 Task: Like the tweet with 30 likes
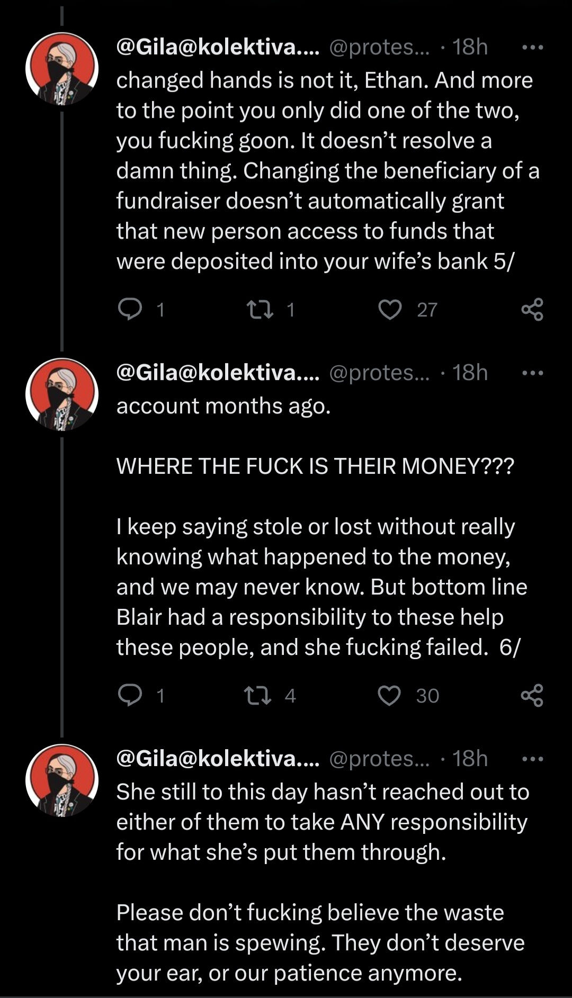389,695
